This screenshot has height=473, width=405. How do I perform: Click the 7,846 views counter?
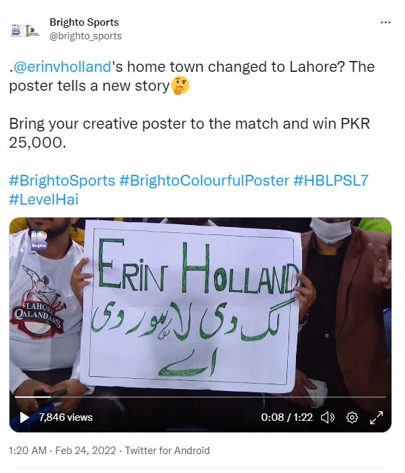coord(66,417)
